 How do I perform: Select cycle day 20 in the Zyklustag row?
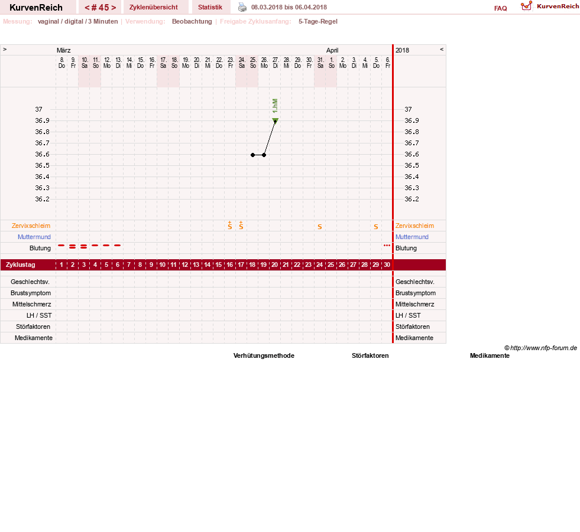click(274, 265)
